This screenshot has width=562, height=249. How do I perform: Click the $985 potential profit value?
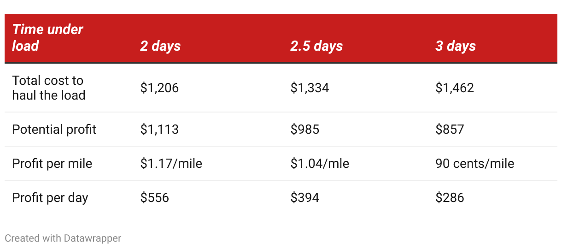[305, 129]
